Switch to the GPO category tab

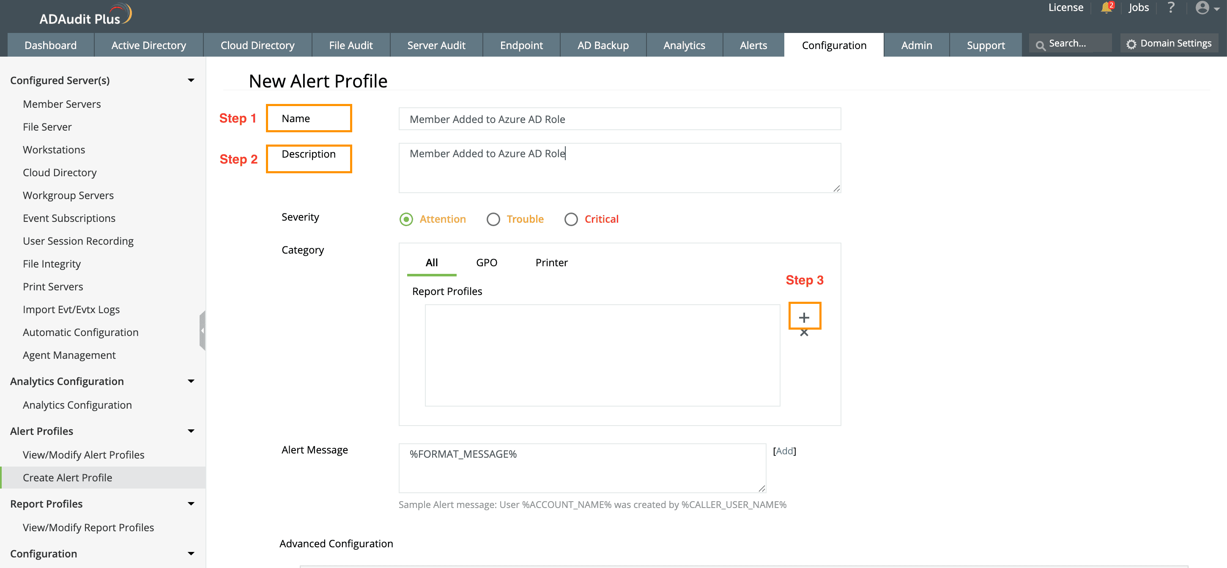(486, 262)
